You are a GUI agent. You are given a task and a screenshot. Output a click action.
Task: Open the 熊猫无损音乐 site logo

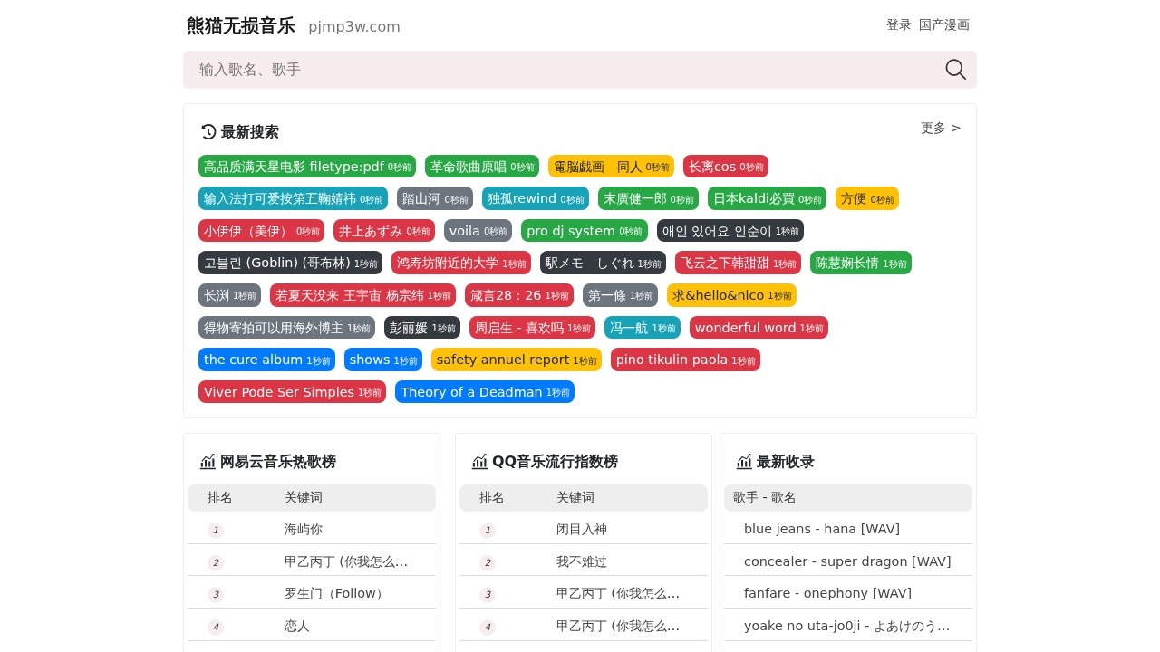coord(241,25)
